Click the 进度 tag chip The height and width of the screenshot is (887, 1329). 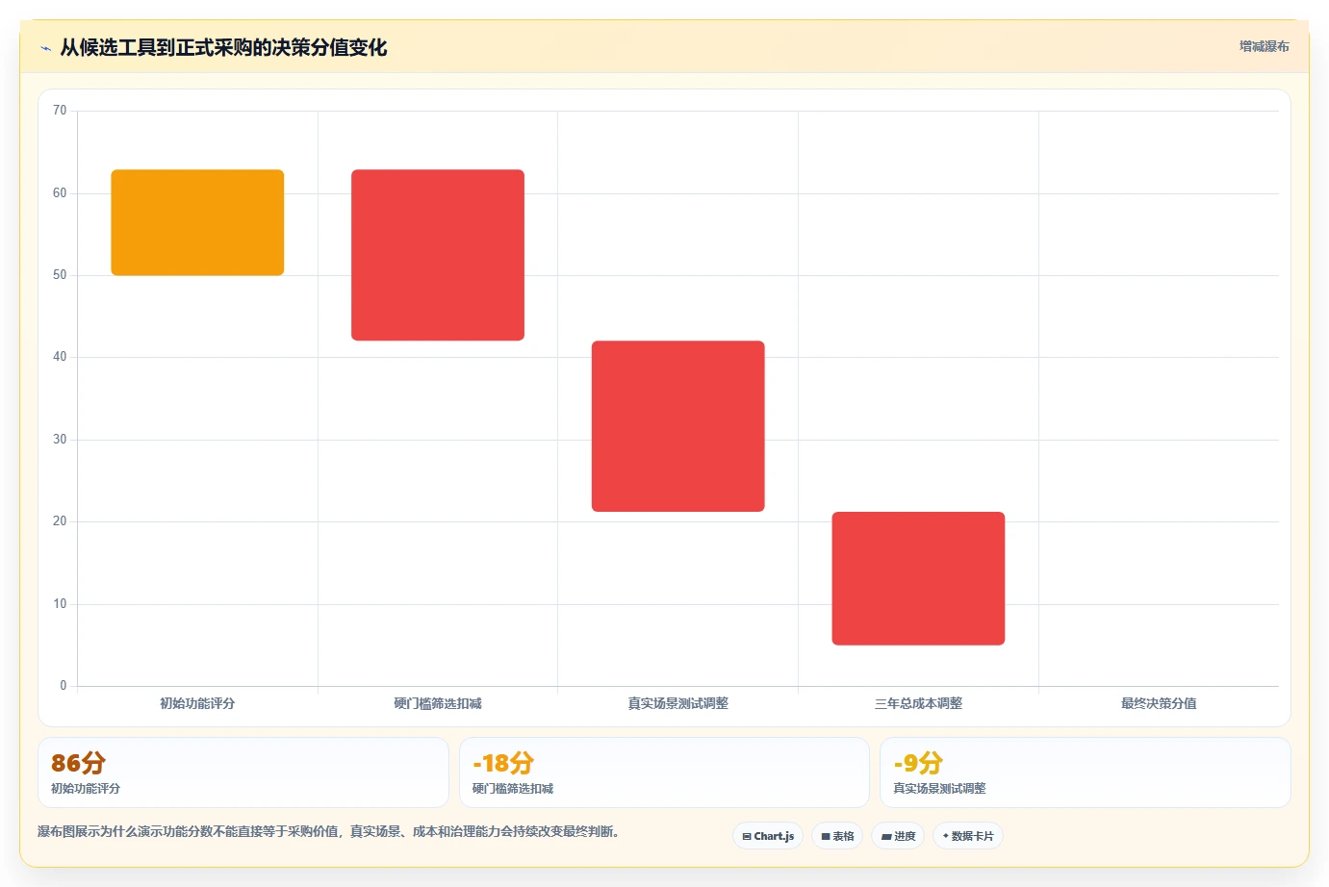click(x=898, y=836)
